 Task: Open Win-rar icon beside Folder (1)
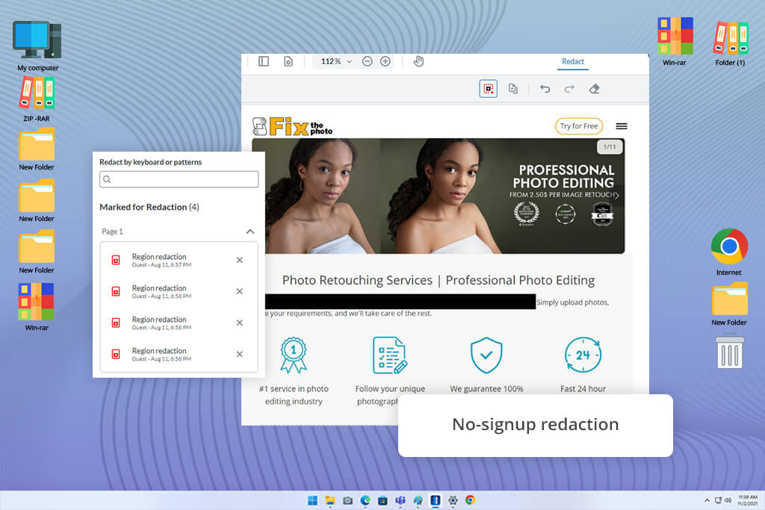point(675,42)
